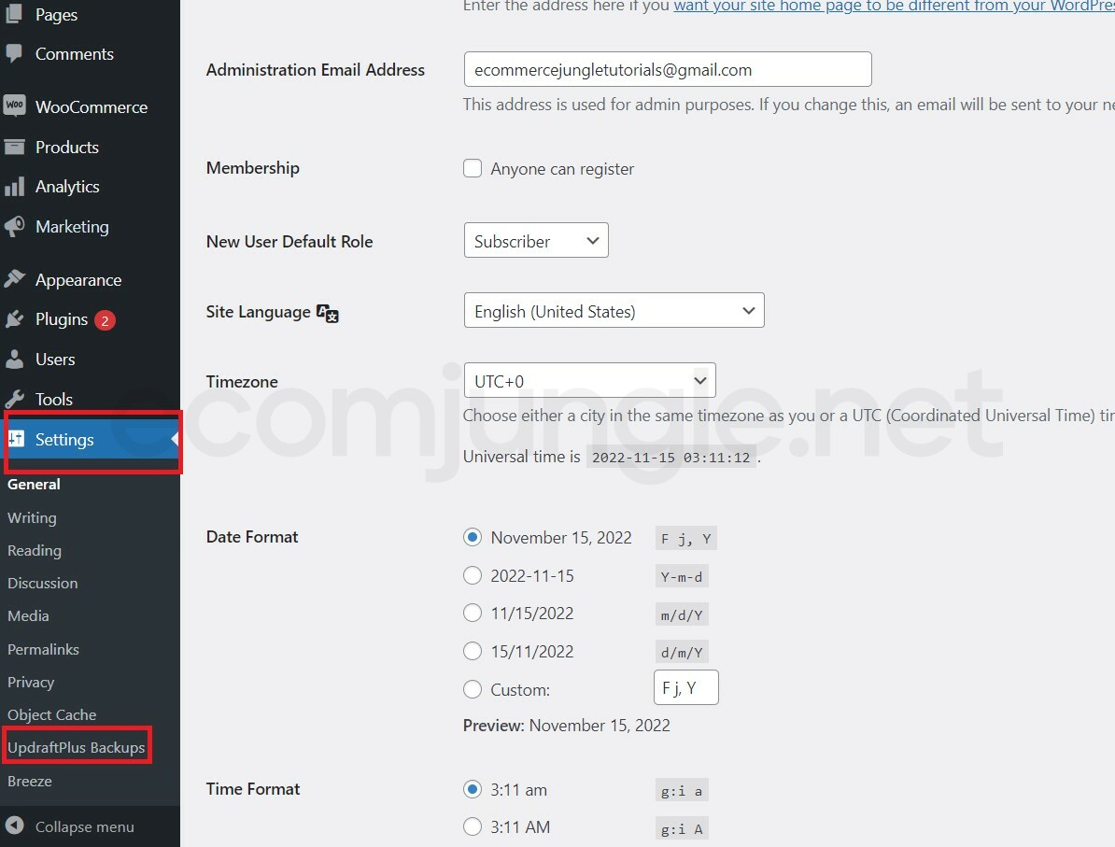Click the Marketing megaphone icon
The width and height of the screenshot is (1115, 847).
pyautogui.click(x=14, y=226)
